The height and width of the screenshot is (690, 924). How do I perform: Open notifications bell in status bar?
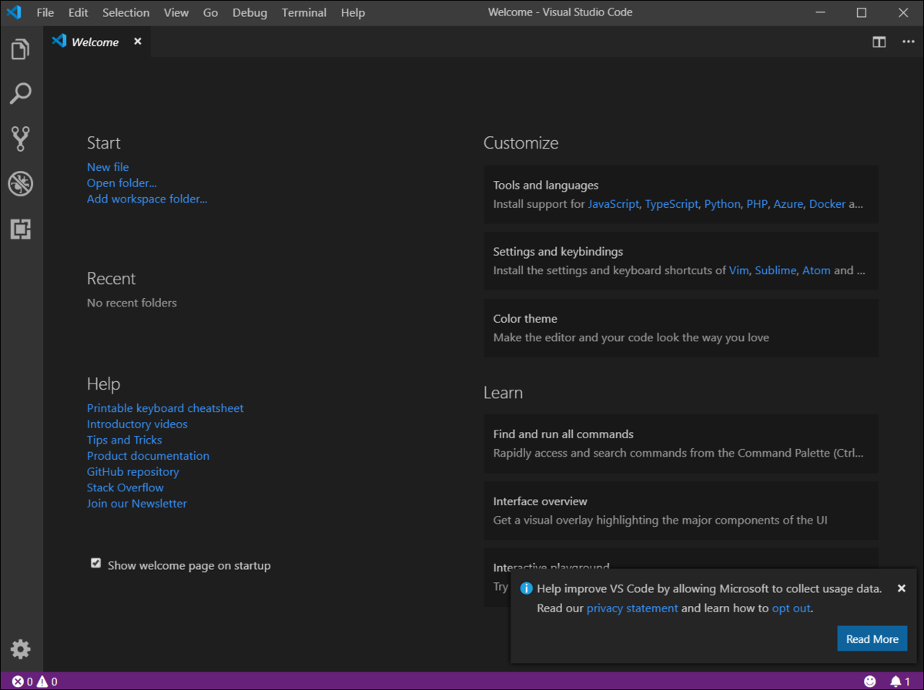pos(900,682)
